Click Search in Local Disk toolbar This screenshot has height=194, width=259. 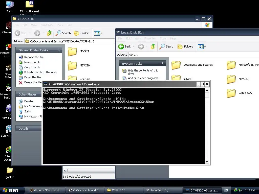(x=167, y=46)
